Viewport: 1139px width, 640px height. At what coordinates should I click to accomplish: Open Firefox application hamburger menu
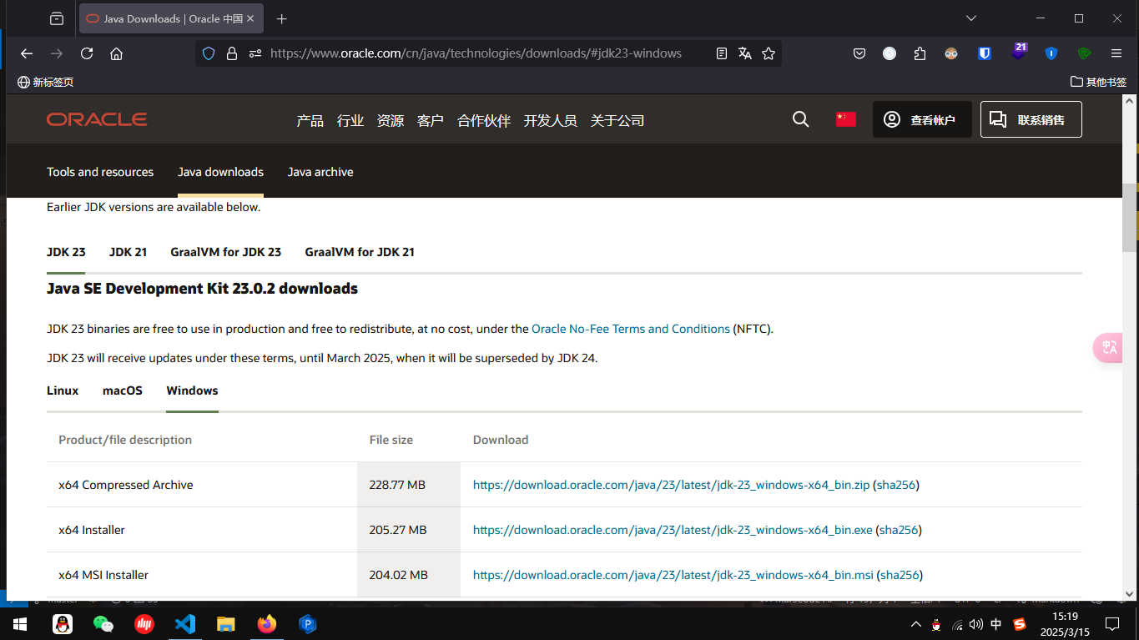(x=1116, y=53)
